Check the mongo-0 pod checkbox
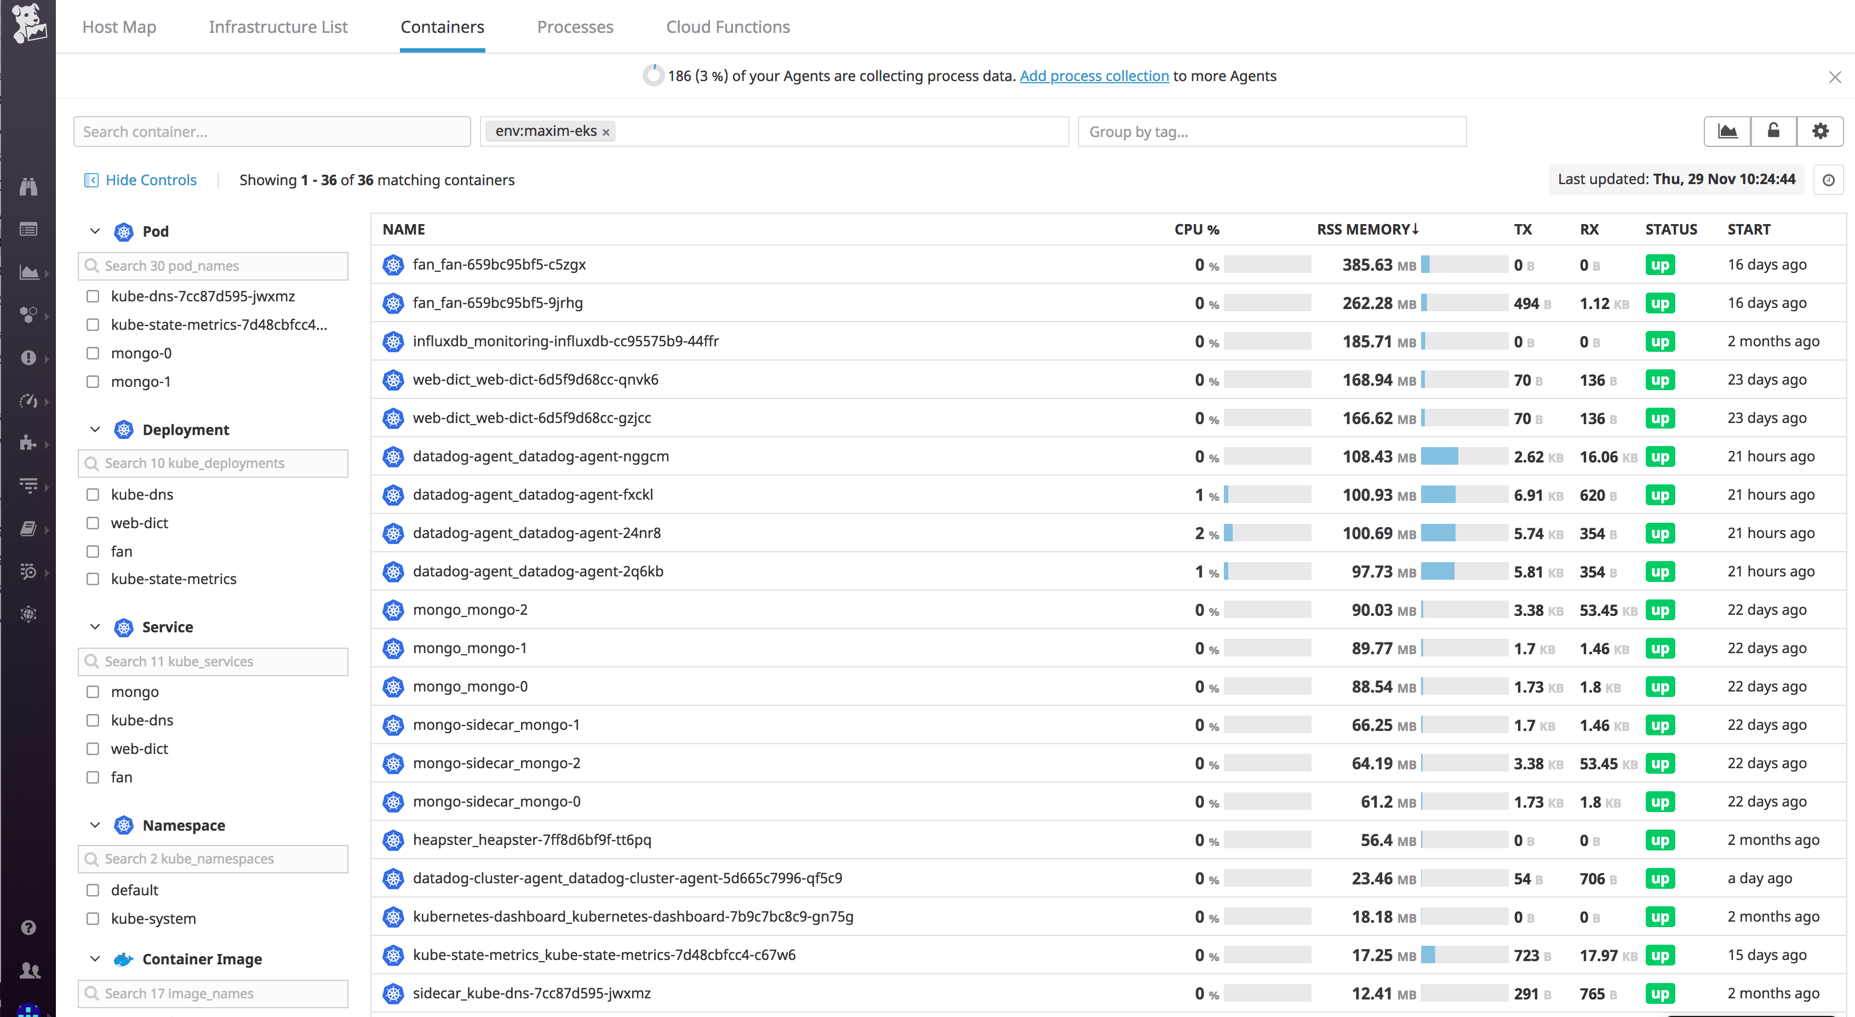The height and width of the screenshot is (1017, 1855). (93, 353)
